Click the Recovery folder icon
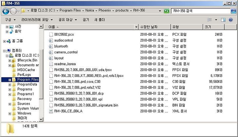 [14, 99]
